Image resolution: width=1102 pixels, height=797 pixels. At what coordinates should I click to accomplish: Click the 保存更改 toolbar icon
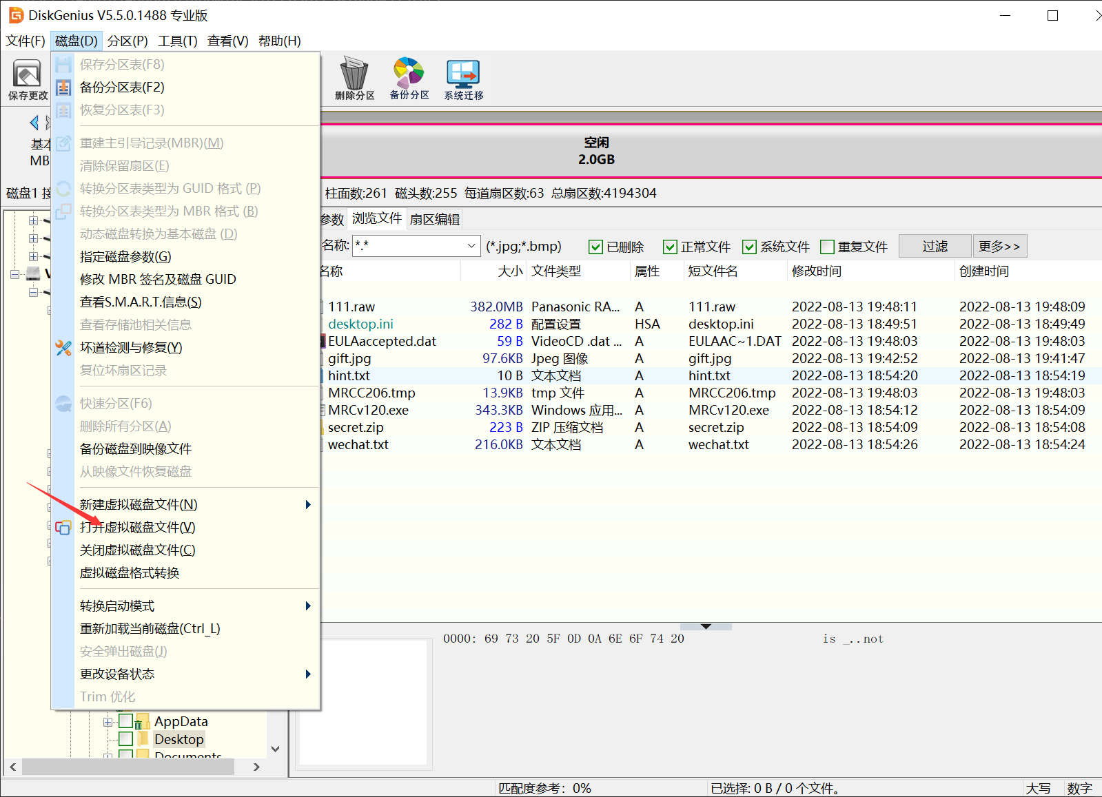tap(28, 74)
